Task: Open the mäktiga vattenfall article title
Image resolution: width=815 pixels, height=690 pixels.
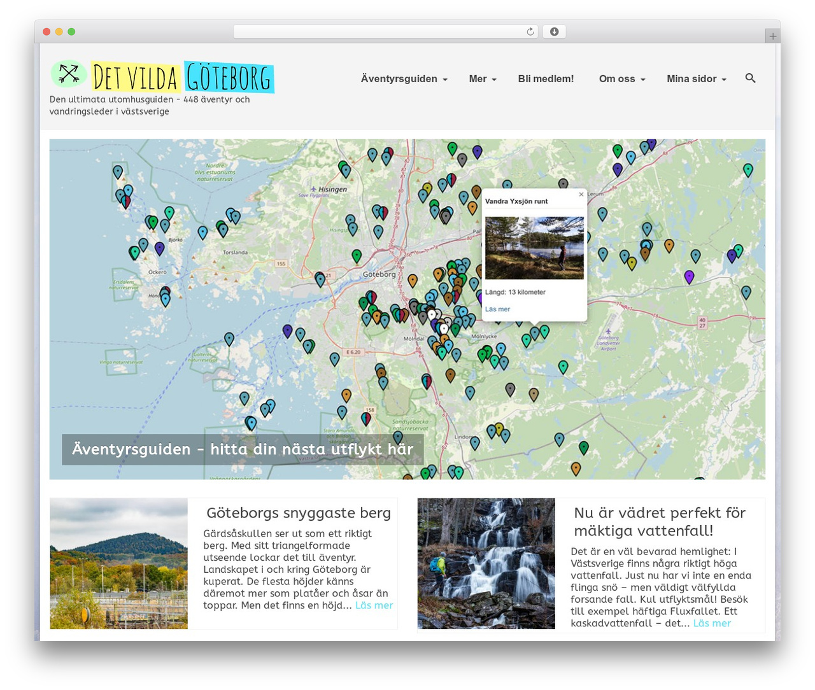Action: coord(660,522)
